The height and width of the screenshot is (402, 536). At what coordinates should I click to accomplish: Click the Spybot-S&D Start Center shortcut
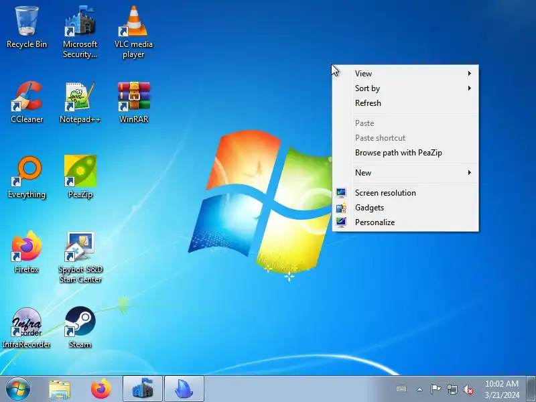pos(80,257)
